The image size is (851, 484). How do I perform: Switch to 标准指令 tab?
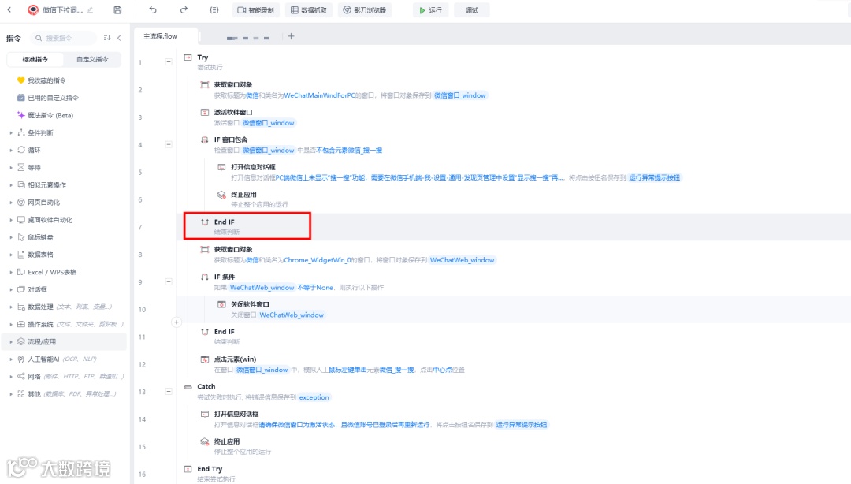pos(35,59)
